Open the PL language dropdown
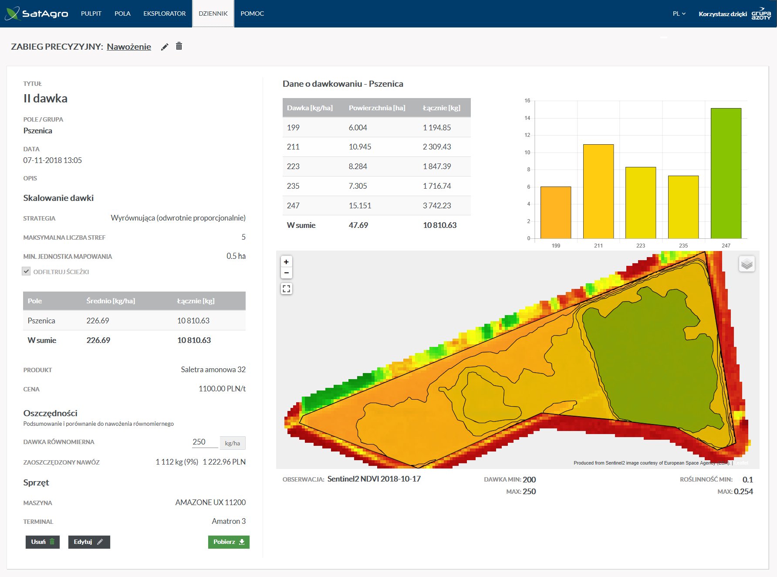The width and height of the screenshot is (777, 577). [x=679, y=14]
